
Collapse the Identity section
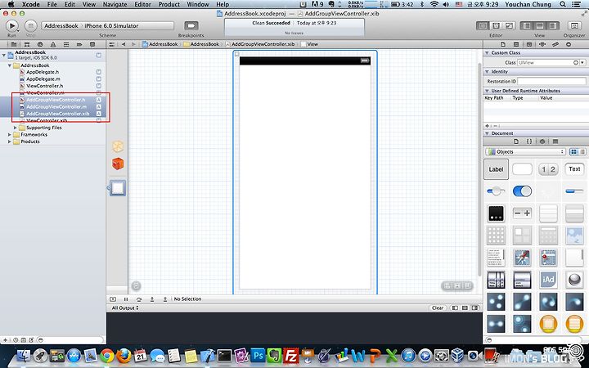point(488,71)
